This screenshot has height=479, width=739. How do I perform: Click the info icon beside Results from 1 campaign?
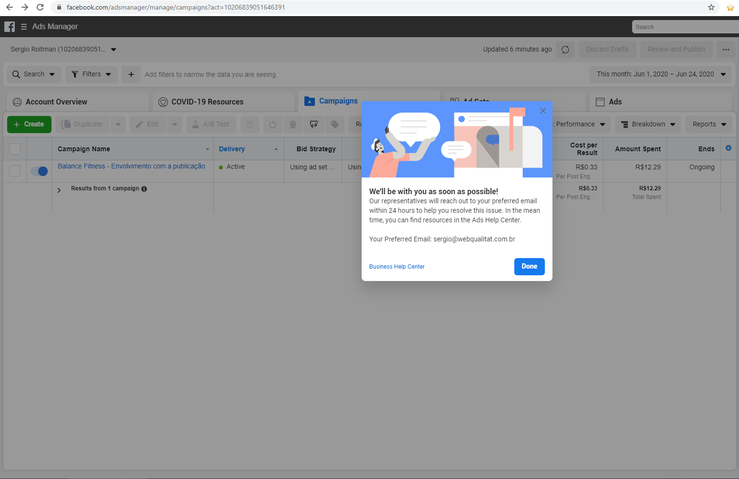144,189
